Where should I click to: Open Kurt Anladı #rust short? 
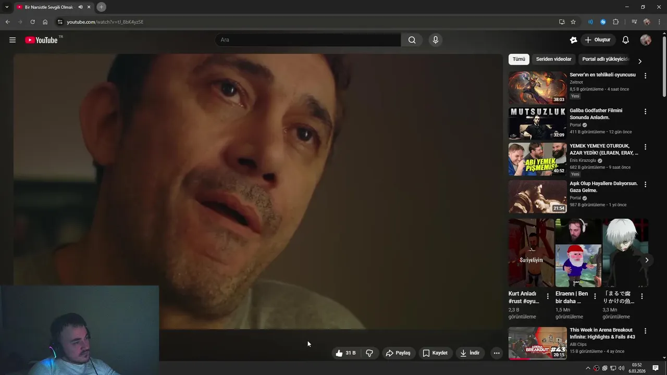[531, 253]
